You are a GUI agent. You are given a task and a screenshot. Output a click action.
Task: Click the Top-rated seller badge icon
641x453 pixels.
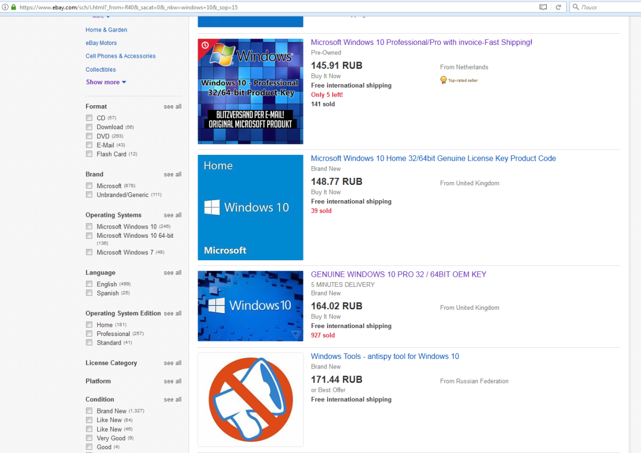point(443,80)
